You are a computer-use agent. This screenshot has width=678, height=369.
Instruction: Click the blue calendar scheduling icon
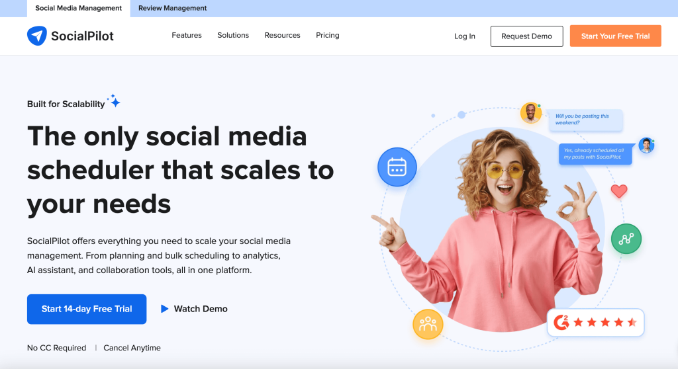click(x=397, y=167)
